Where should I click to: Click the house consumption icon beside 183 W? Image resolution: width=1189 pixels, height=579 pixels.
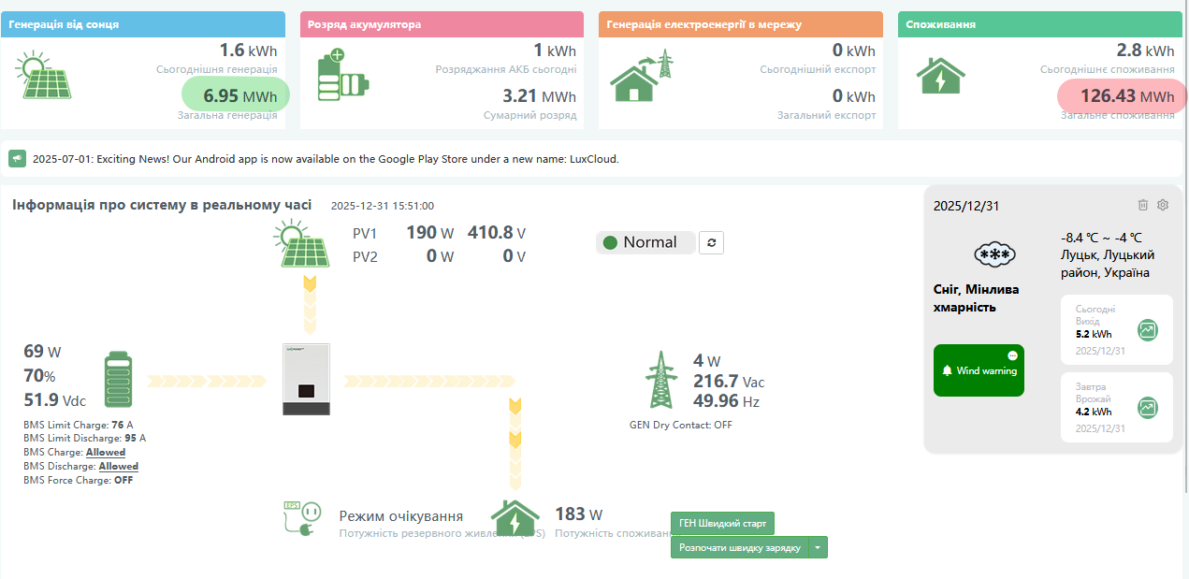515,518
